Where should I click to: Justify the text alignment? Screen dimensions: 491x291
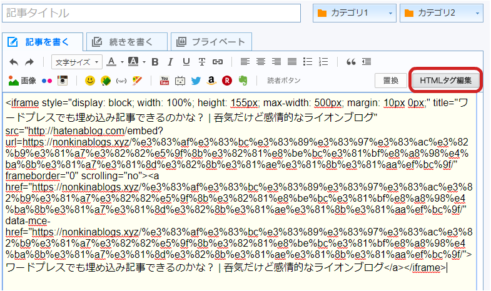click(x=292, y=62)
